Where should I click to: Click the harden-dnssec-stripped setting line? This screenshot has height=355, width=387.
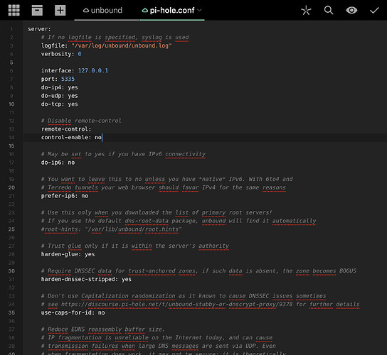coord(86,279)
